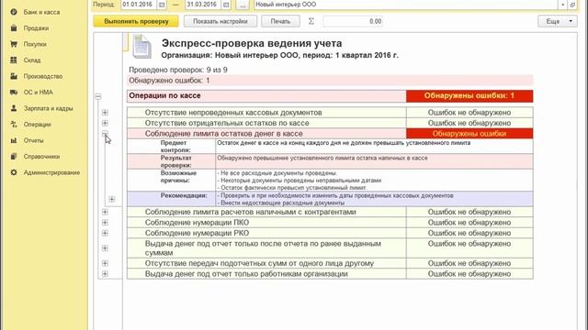The height and width of the screenshot is (330, 588).
Task: Click the sum sigma icon
Action: point(311,21)
